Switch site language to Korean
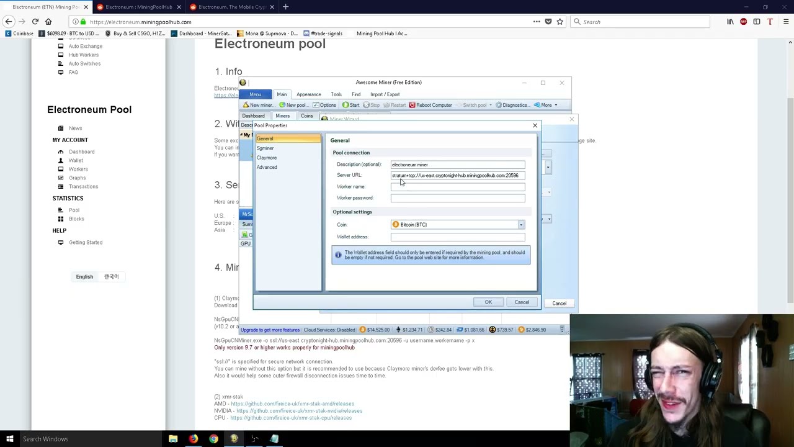The image size is (794, 447). pyautogui.click(x=112, y=277)
